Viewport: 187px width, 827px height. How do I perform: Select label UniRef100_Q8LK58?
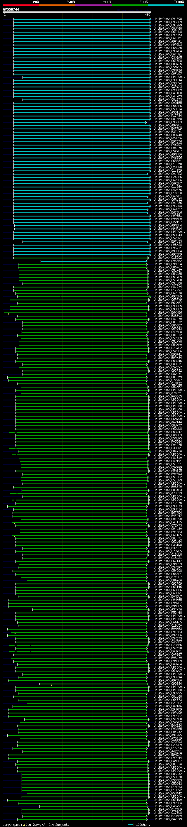tap(168, 119)
